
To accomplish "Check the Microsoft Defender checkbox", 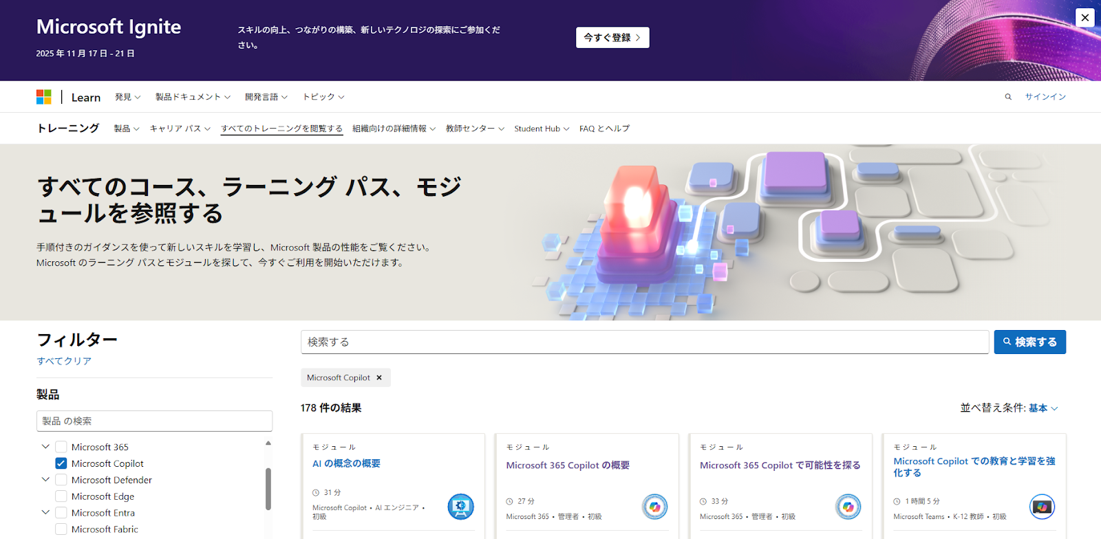I will point(61,480).
